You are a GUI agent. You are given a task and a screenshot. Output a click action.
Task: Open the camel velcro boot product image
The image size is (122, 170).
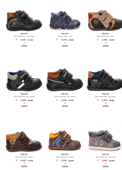pos(105,20)
